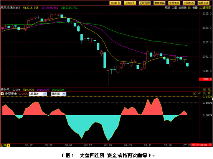Open the 全赢指数 indicator
Screen dimensions: 213x159
coord(145,3)
